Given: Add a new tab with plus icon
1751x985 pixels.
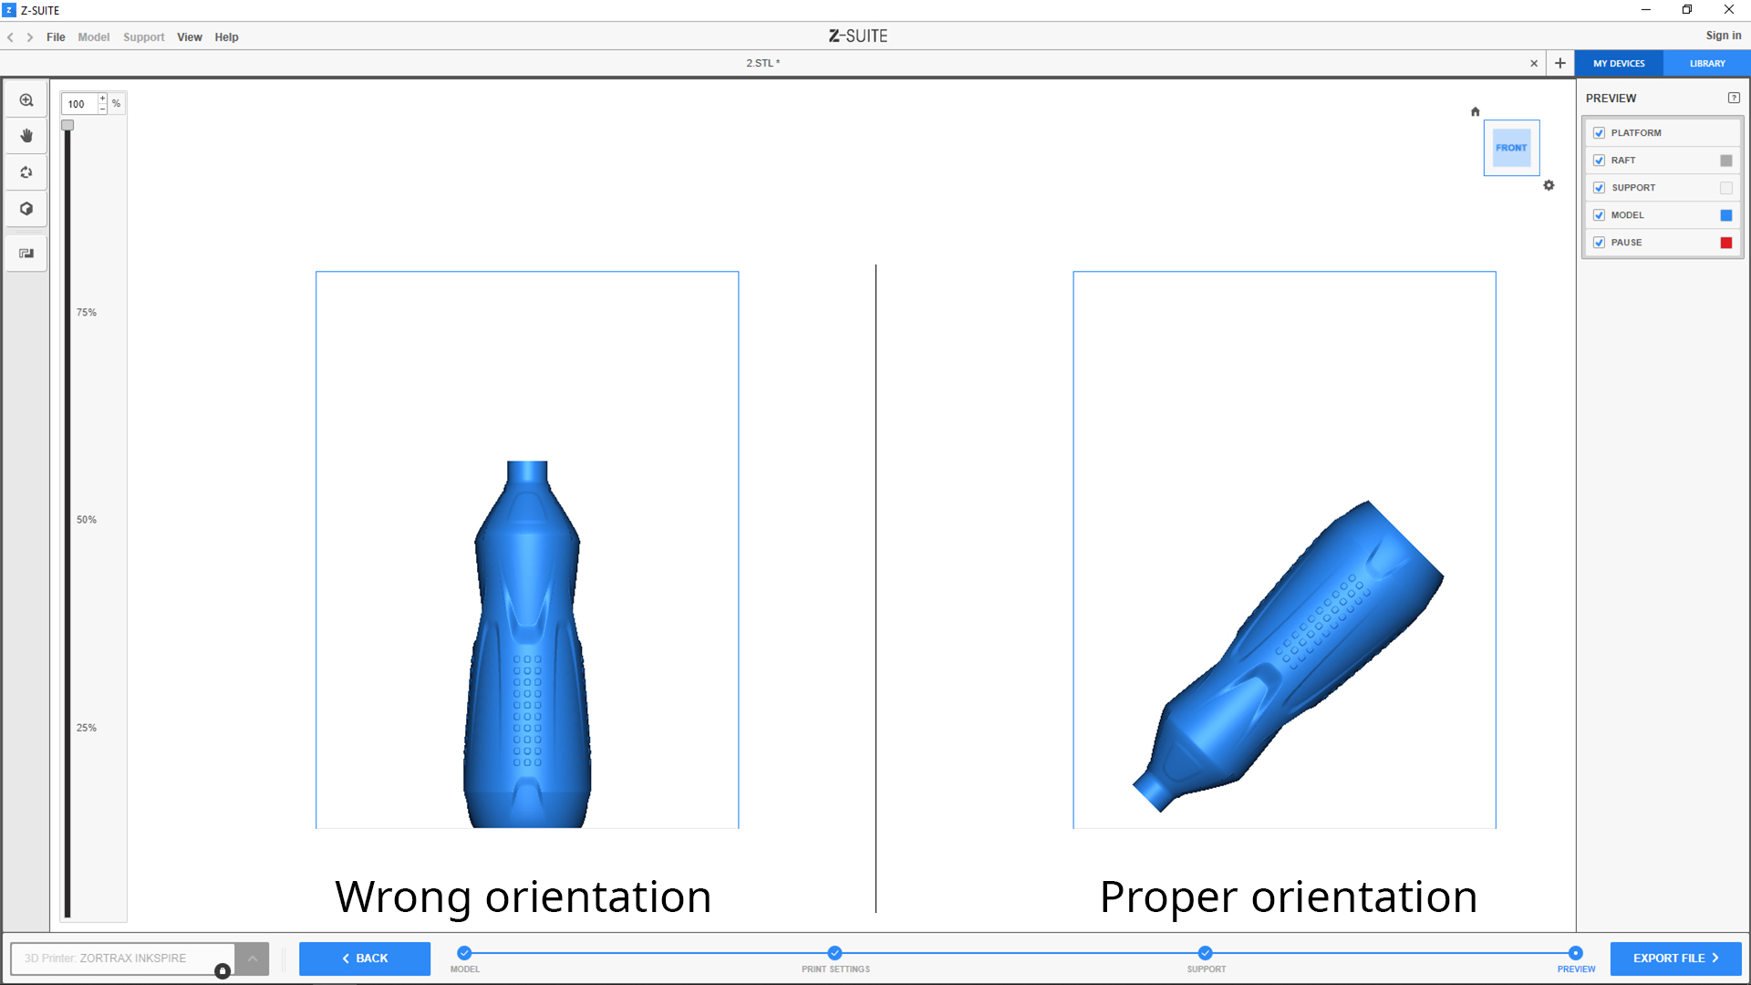Looking at the screenshot, I should point(1560,63).
